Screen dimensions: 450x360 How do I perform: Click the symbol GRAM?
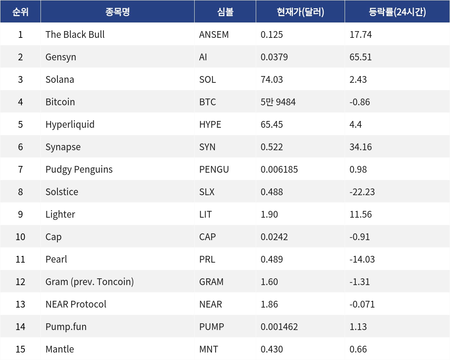click(211, 282)
